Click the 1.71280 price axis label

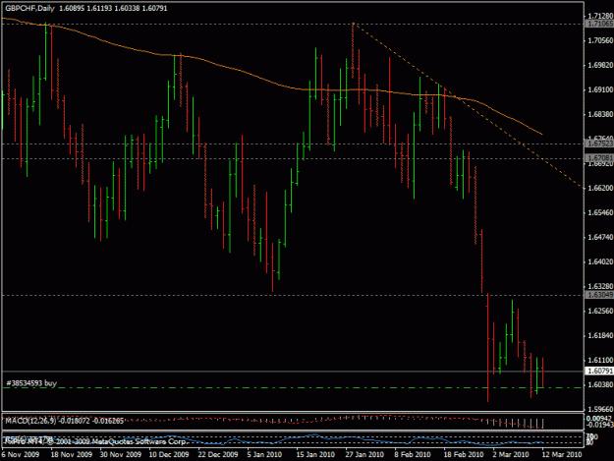[x=600, y=16]
